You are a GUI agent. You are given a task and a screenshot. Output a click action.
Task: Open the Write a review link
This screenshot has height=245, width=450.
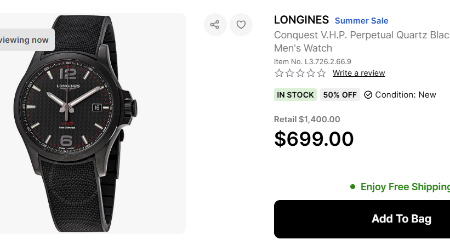tap(358, 73)
